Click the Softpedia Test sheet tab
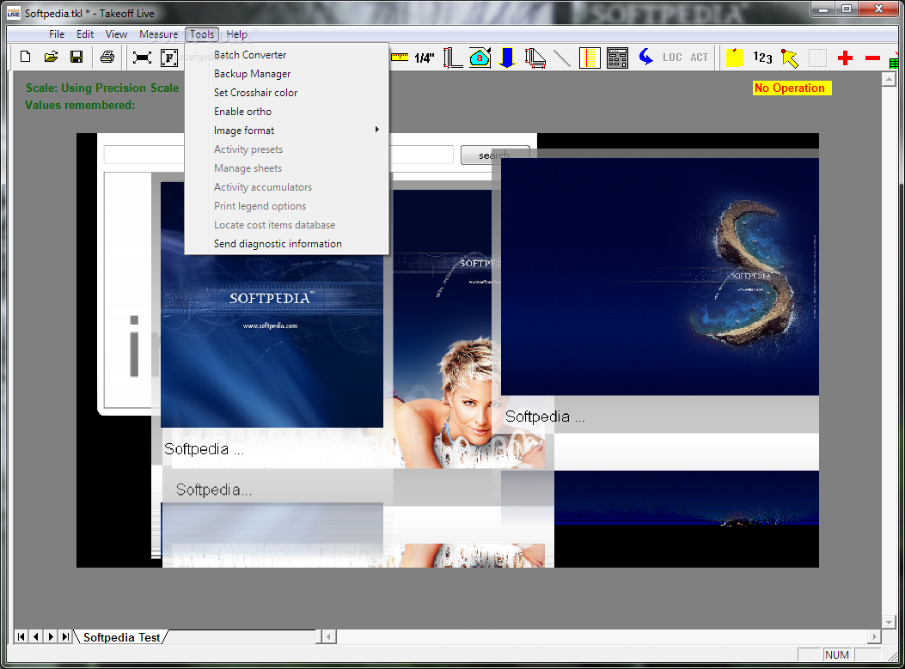Screen dimensions: 905x669 pyautogui.click(x=121, y=637)
